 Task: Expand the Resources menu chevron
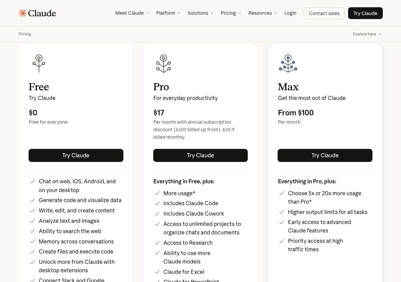click(x=276, y=13)
